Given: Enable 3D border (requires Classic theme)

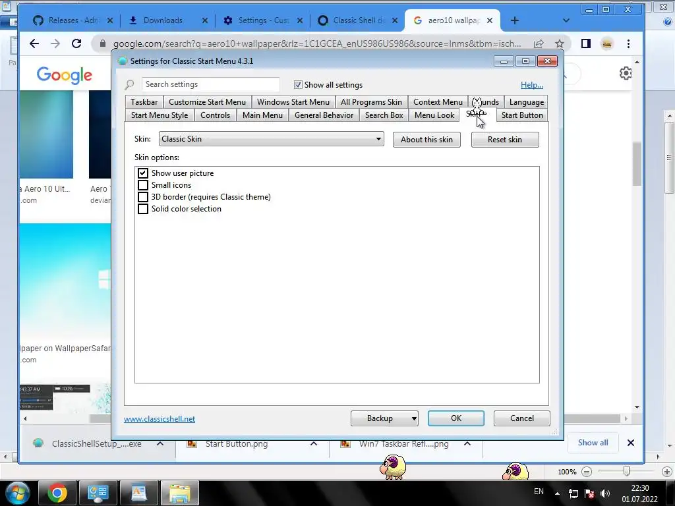Looking at the screenshot, I should 143,196.
